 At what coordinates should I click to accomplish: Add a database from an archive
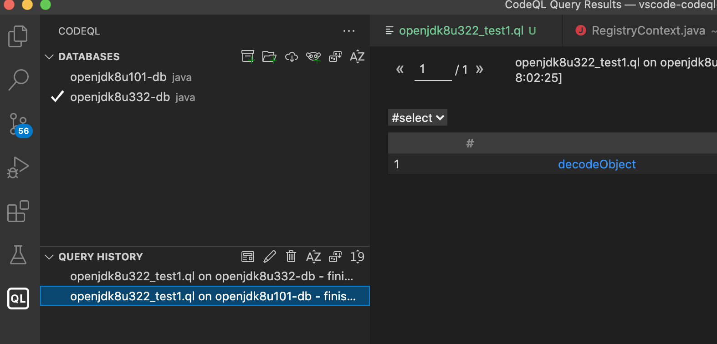click(x=248, y=56)
